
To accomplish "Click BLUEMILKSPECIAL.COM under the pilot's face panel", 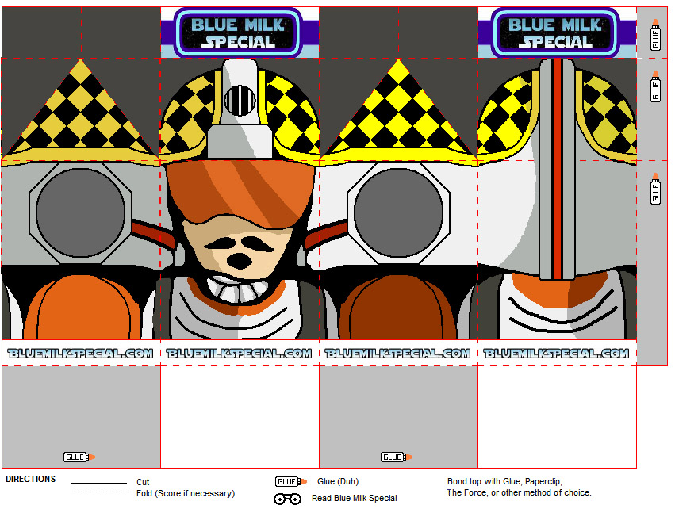I will tap(240, 354).
